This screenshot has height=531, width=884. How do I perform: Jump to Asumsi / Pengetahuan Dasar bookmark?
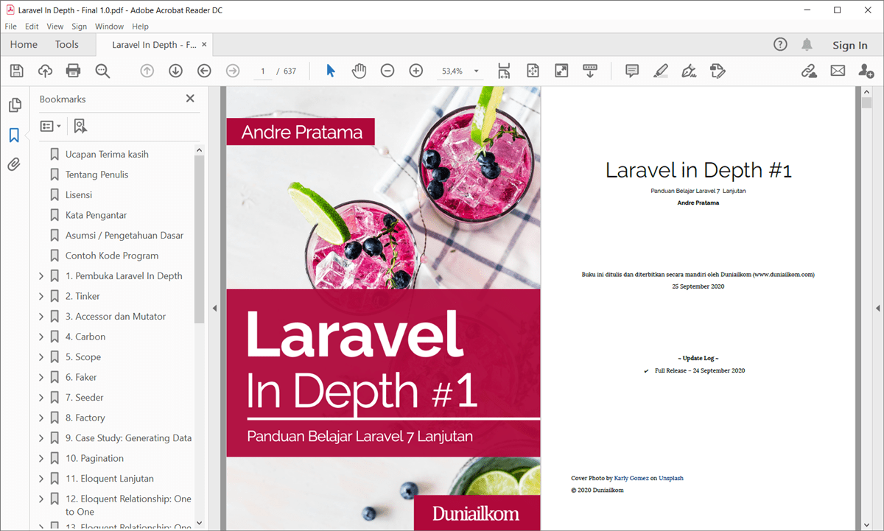[x=124, y=236]
